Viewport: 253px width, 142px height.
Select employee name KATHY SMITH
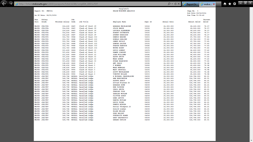[x=119, y=57]
